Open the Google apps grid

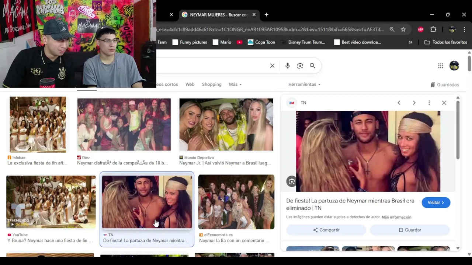[441, 66]
